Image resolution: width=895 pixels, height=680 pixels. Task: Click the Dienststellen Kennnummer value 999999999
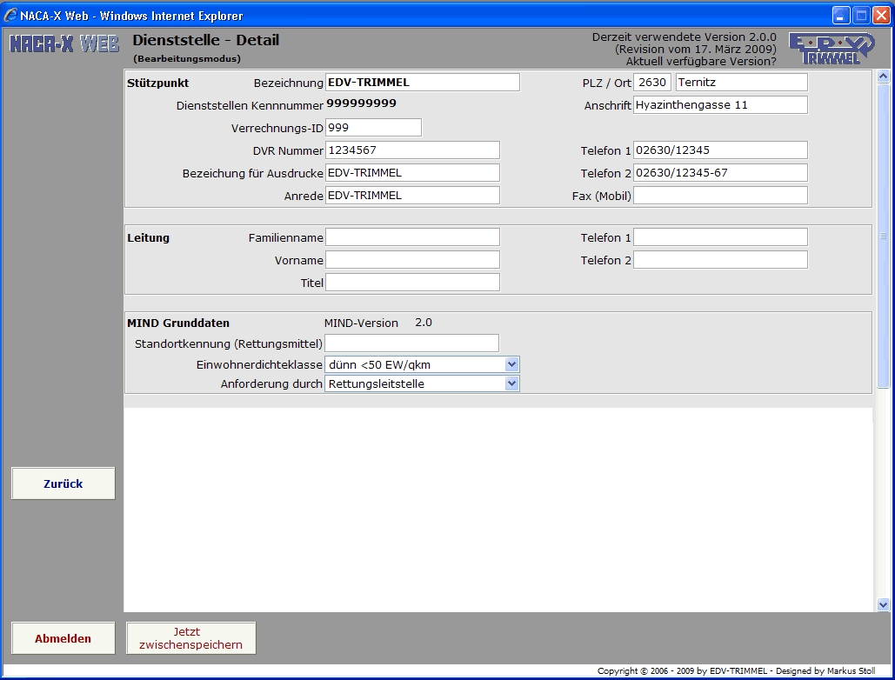click(x=361, y=103)
